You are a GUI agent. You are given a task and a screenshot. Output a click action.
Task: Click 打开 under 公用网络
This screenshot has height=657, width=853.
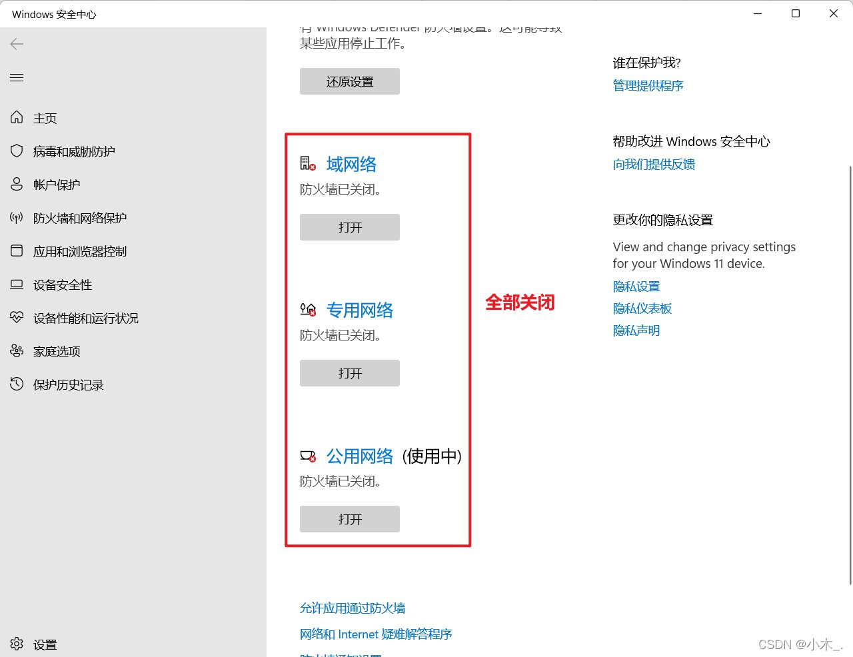coord(350,519)
